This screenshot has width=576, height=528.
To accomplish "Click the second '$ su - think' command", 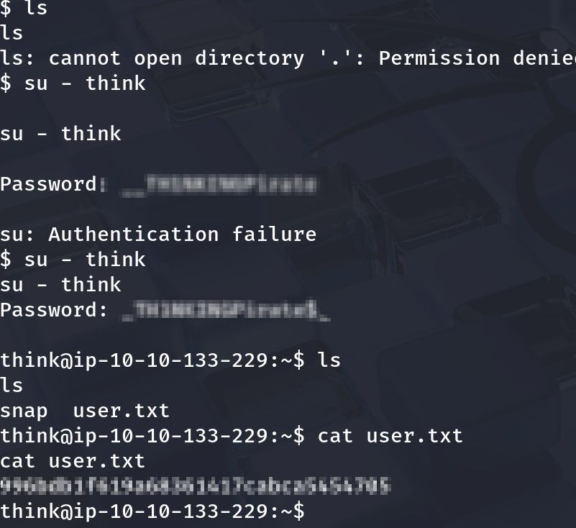I will (x=73, y=260).
